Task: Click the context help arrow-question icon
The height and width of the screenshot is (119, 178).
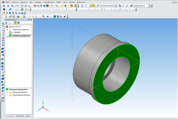Action: (65, 16)
